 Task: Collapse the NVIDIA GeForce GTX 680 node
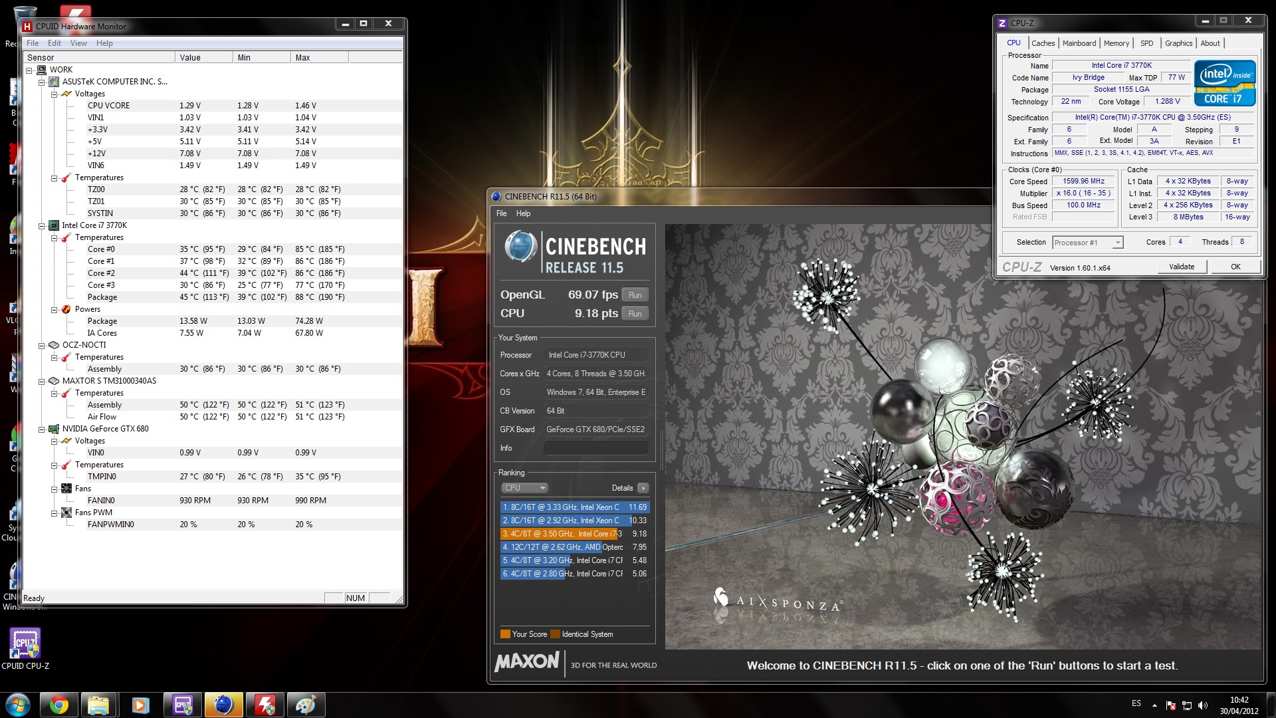pos(42,429)
